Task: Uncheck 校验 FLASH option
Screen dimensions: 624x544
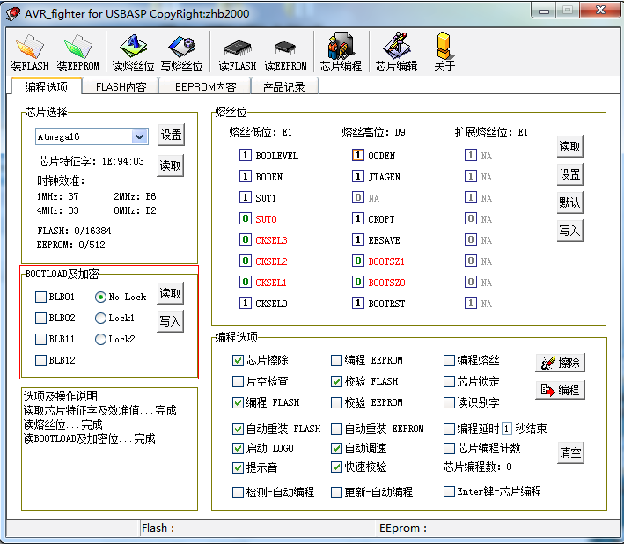Action: (x=336, y=382)
